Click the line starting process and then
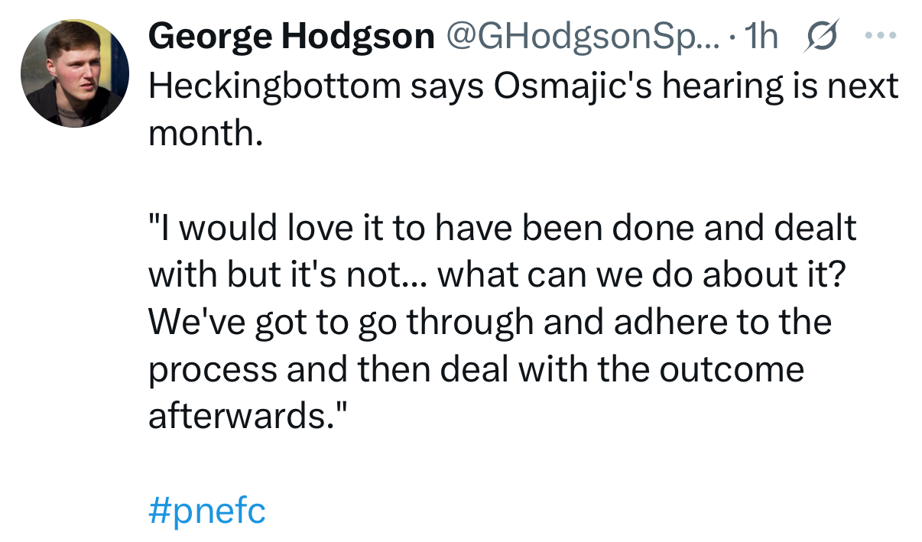 pos(476,370)
